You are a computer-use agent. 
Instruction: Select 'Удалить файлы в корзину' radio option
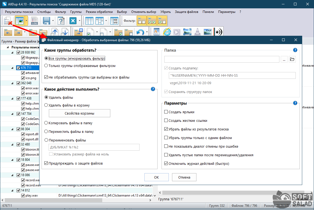[x=46, y=105]
